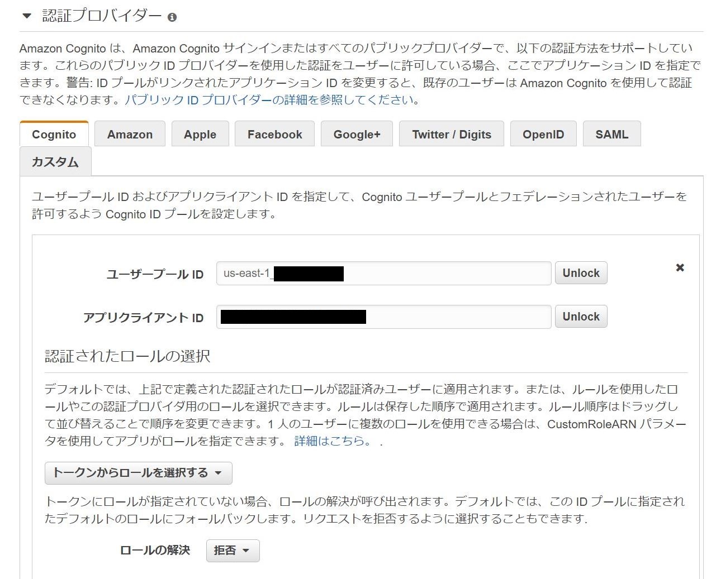716x579 pixels.
Task: Select the Amazon provider tab
Action: click(130, 135)
